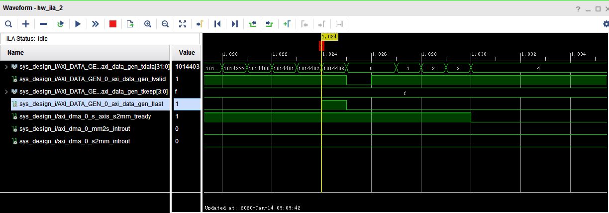Click the swap cursors icon
Viewport: 609px width, 213px height.
339,23
